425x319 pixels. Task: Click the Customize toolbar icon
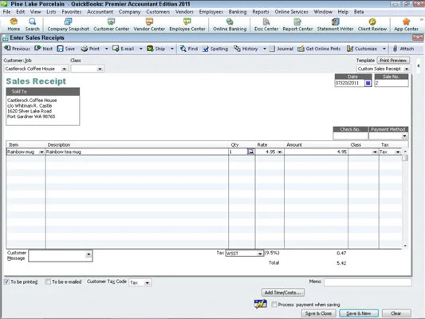click(x=362, y=49)
